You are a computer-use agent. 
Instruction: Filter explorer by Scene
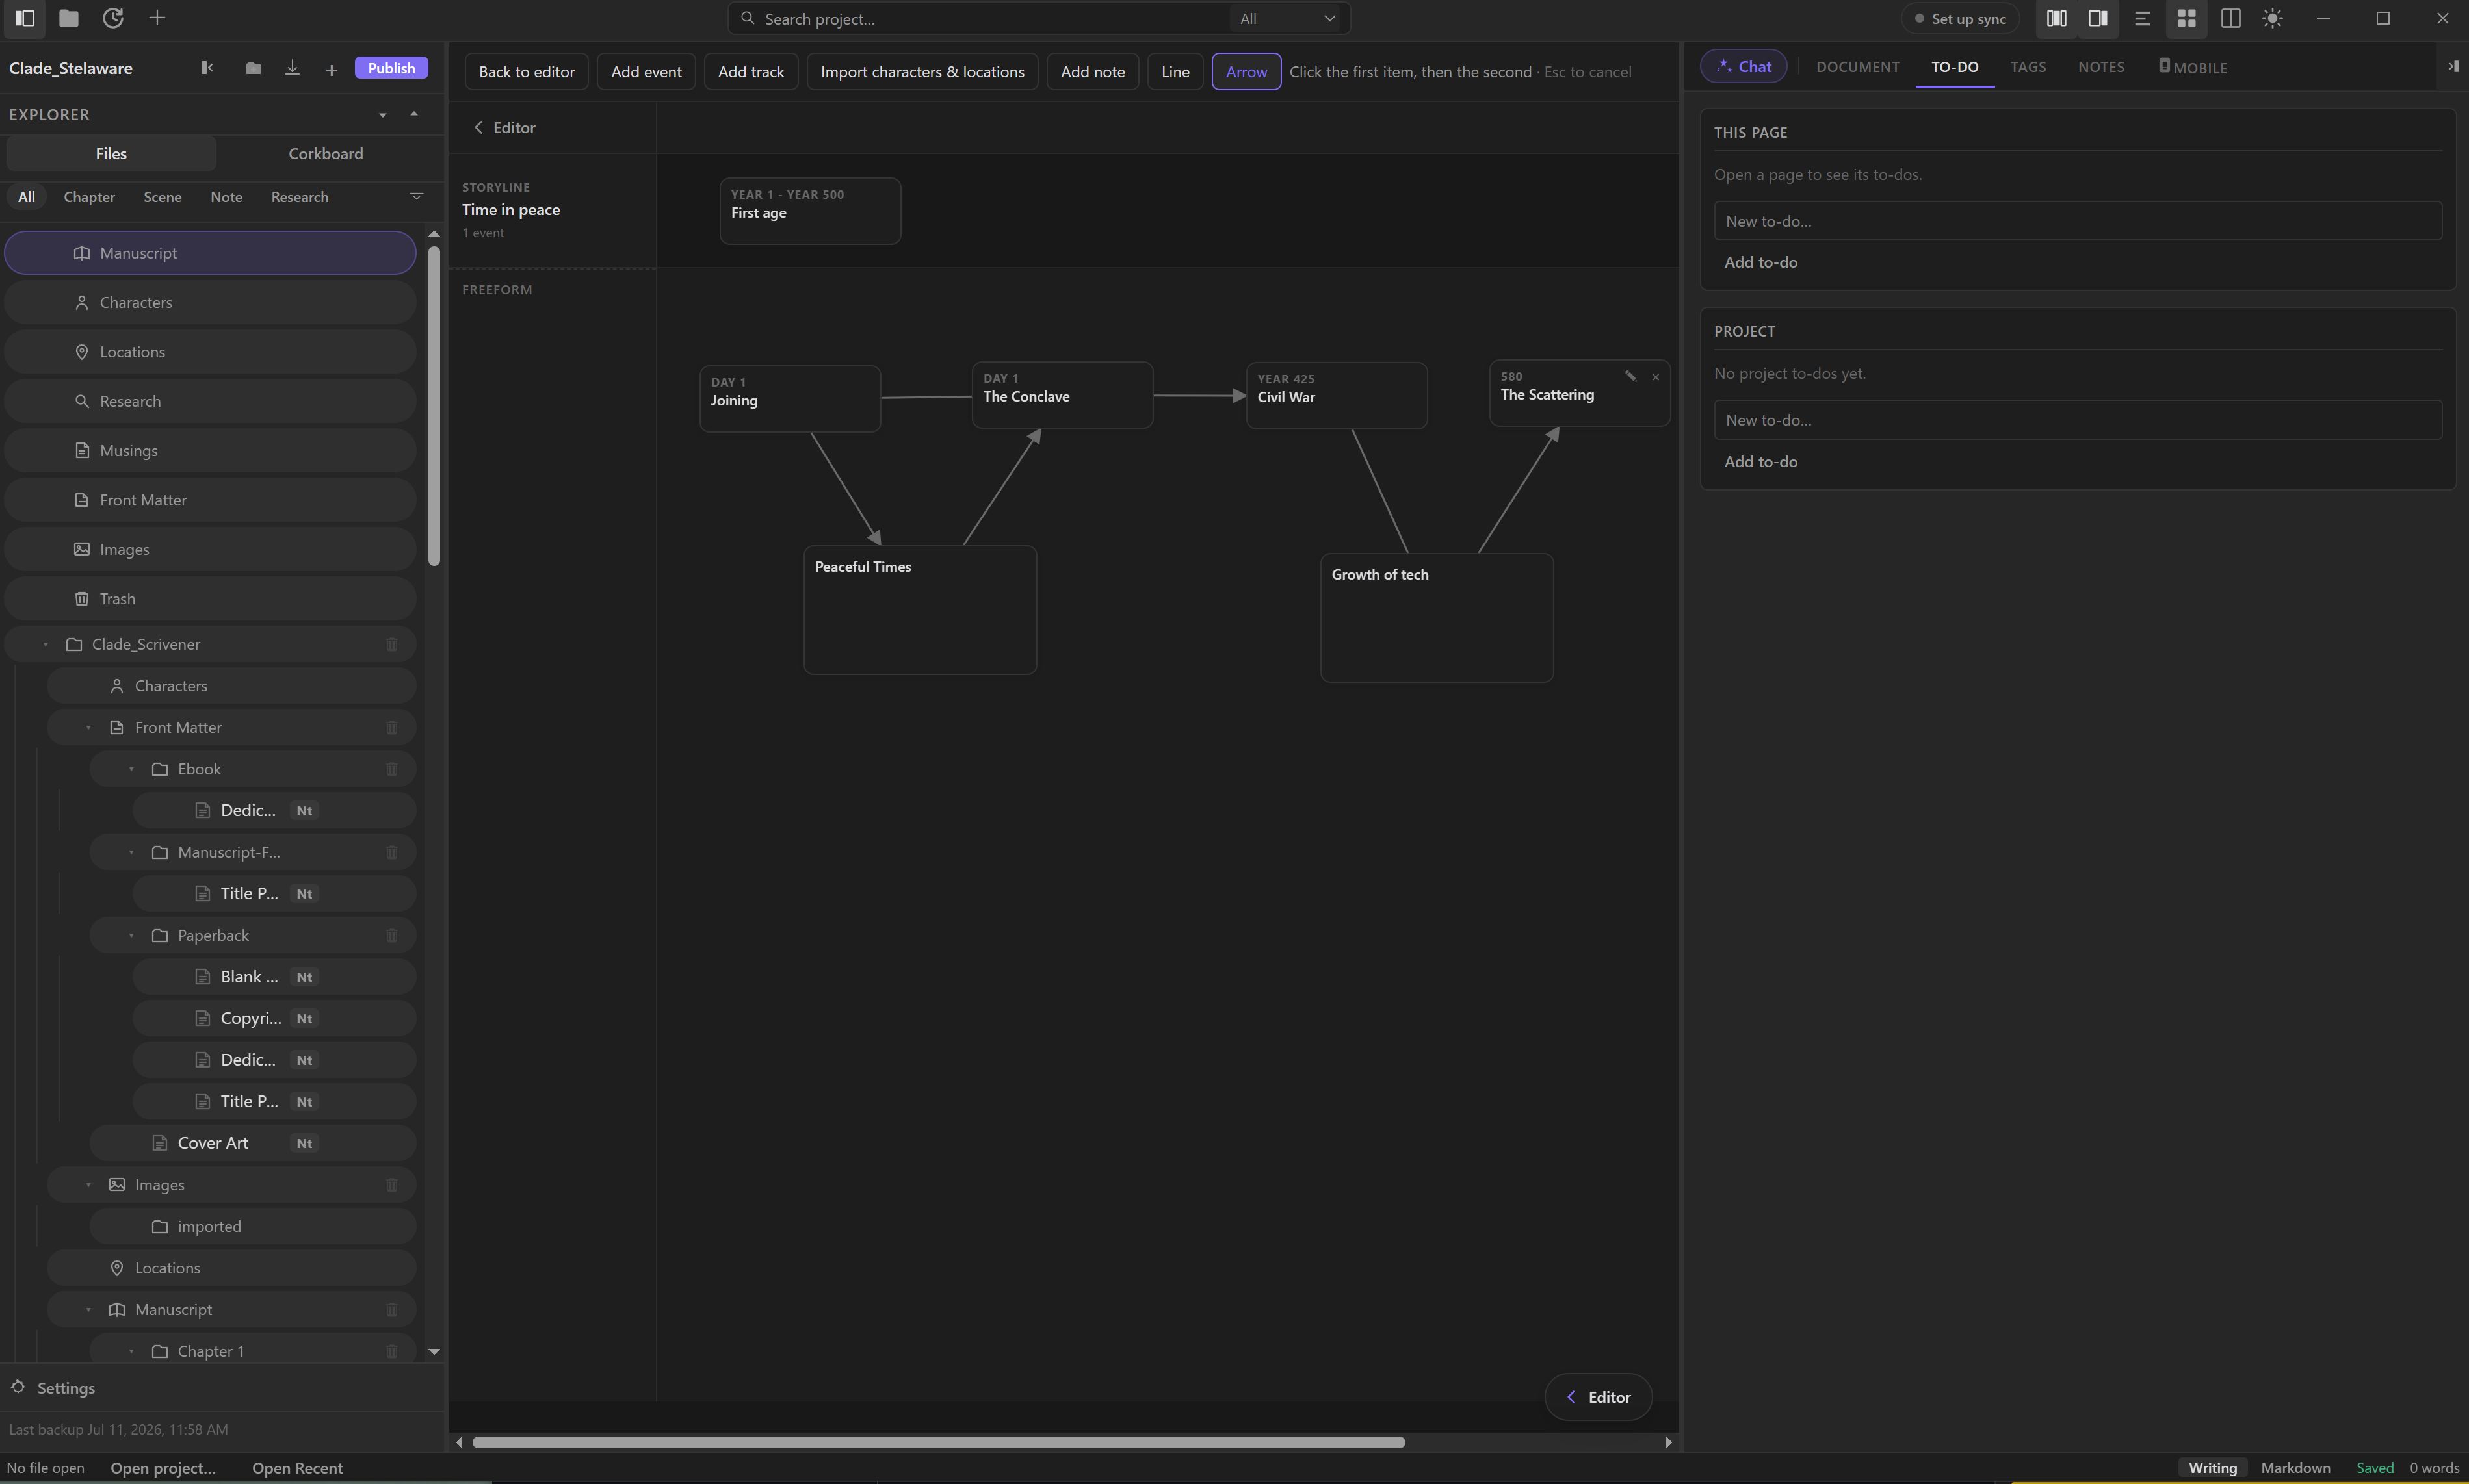pos(162,197)
